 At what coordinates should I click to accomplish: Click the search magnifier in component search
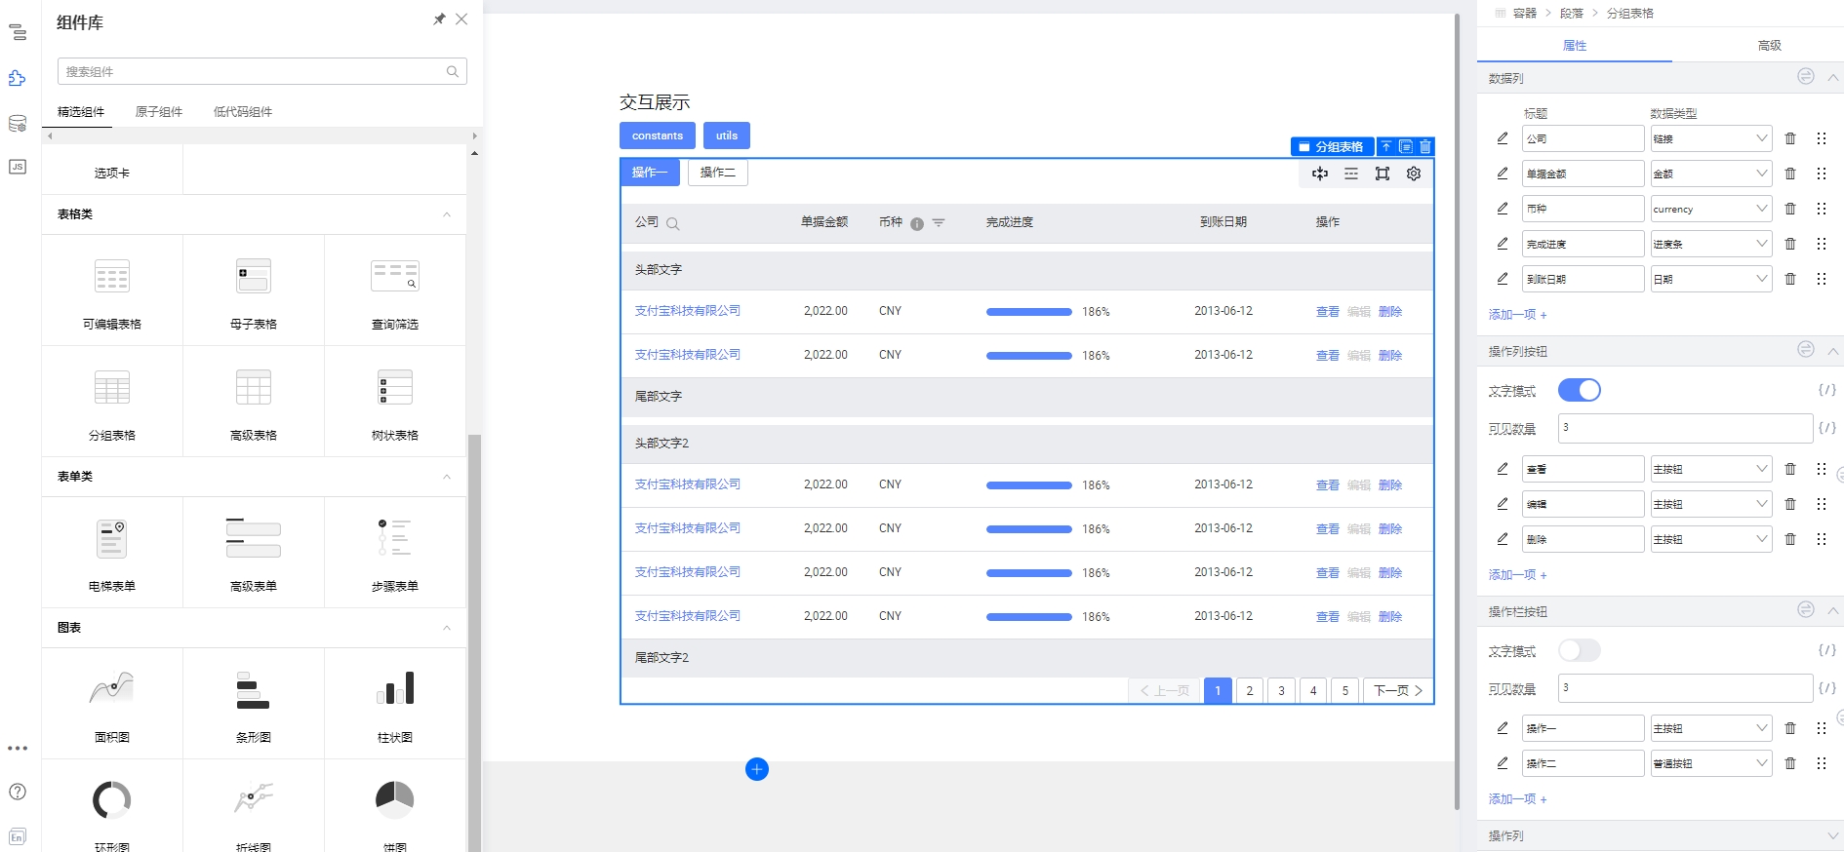pos(453,71)
